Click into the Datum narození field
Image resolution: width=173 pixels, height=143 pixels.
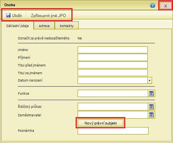[112, 80]
